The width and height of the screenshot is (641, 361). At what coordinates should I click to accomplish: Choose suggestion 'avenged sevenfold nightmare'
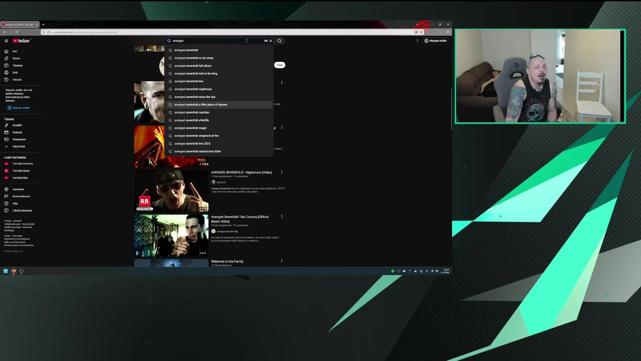pos(219,89)
